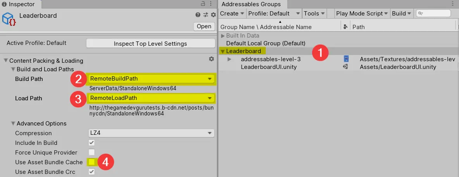This screenshot has height=177, width=459.
Task: Open the Addressables Build menu
Action: point(401,14)
